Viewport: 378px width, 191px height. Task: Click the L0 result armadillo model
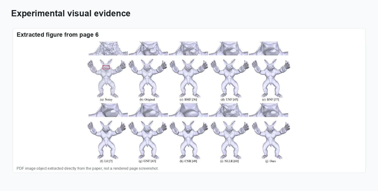pyautogui.click(x=107, y=140)
